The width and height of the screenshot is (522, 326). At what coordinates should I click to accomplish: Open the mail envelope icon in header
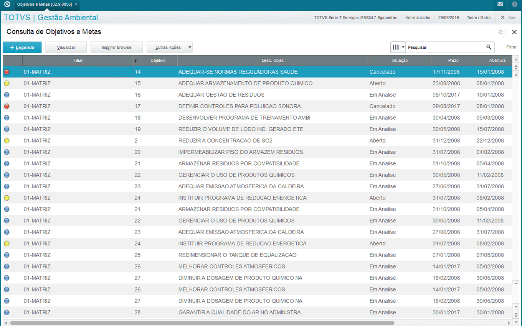pos(500,5)
